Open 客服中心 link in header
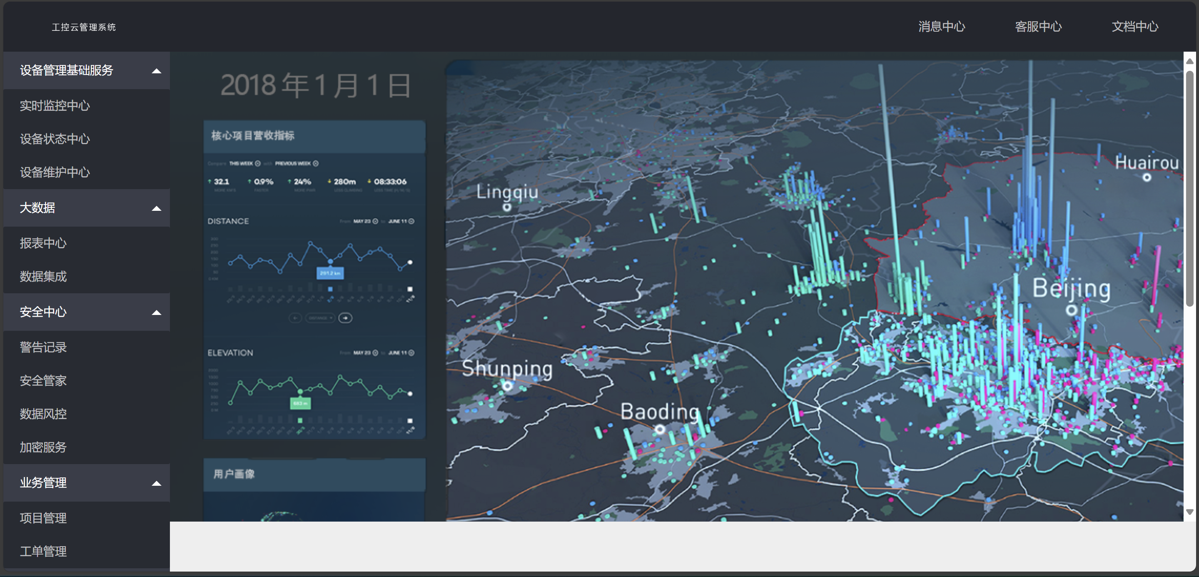The image size is (1199, 577). [1038, 27]
